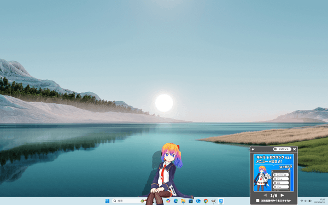Open Microsoft Store from the taskbar

(191, 201)
